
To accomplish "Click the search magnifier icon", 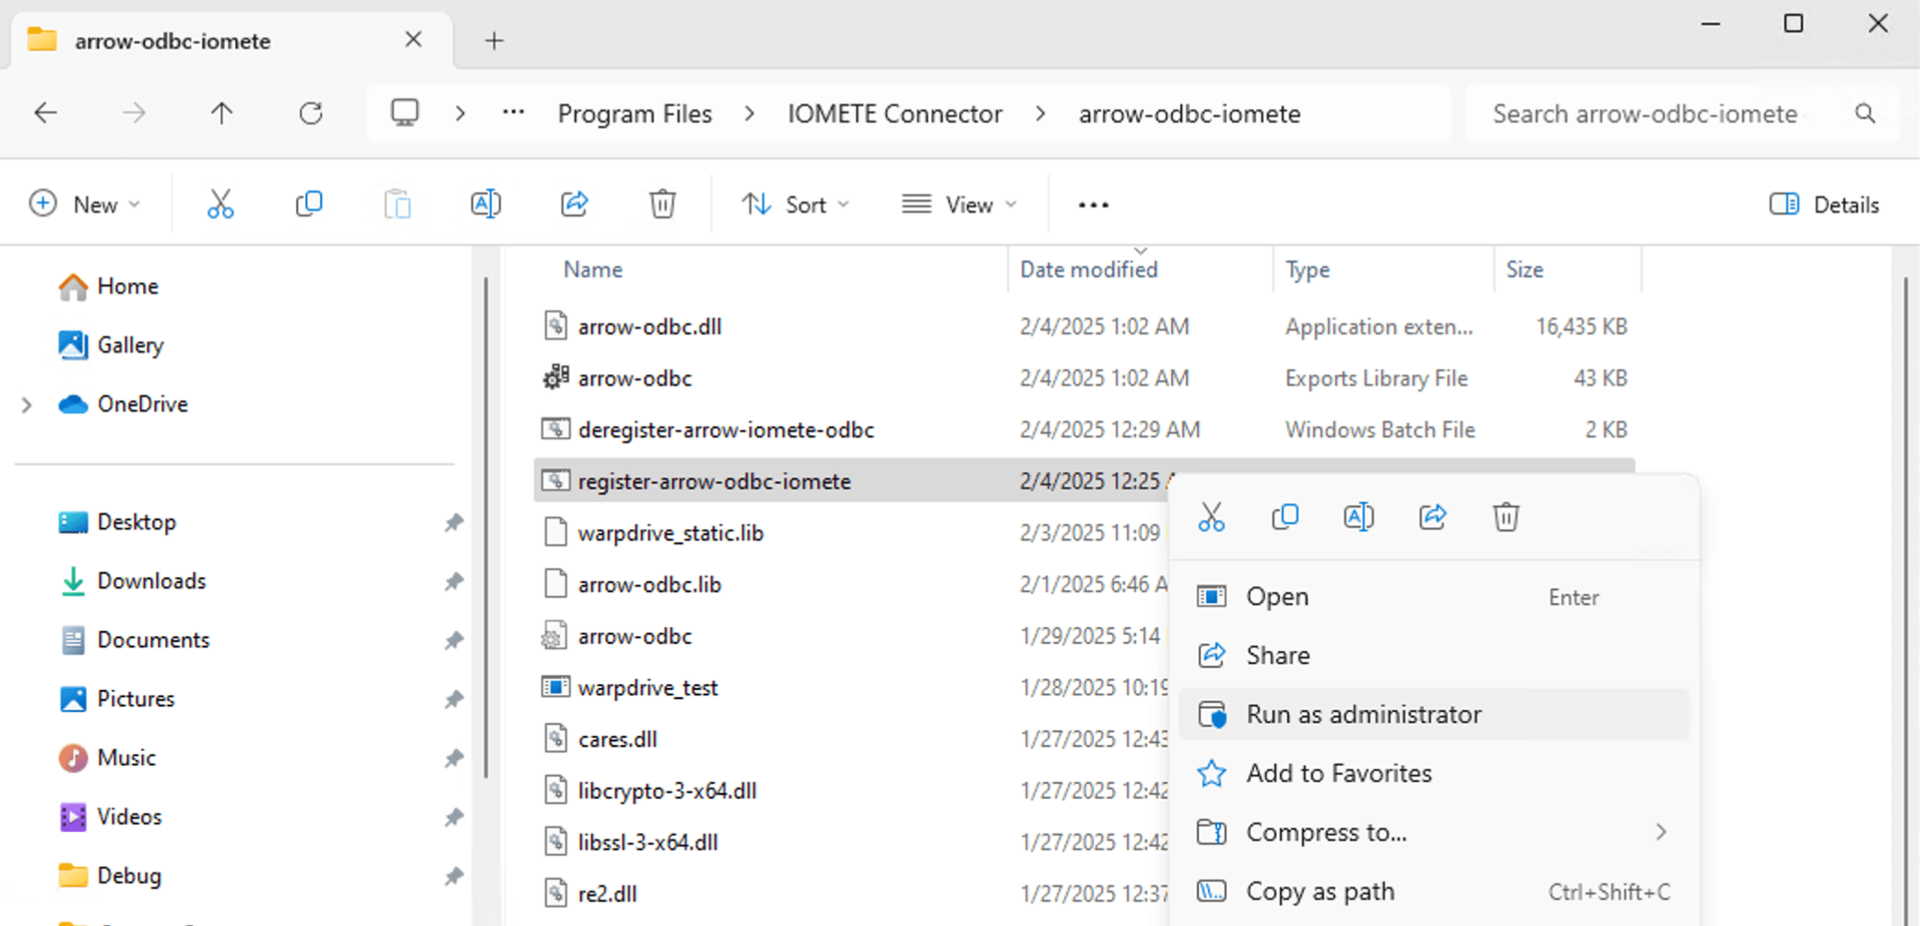I will click(x=1865, y=113).
